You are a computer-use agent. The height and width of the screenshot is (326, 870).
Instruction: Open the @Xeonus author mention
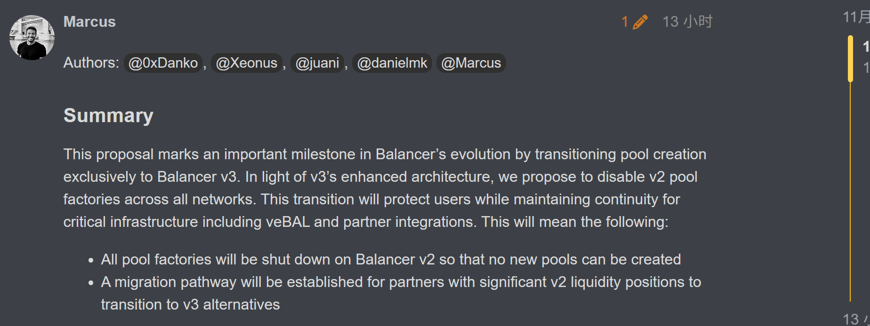point(246,63)
